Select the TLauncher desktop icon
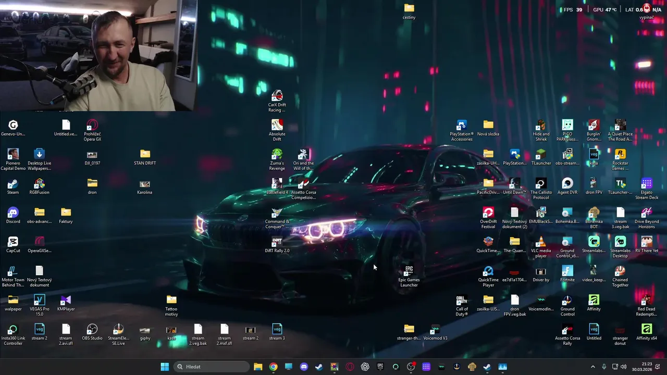667x375 pixels. click(x=541, y=158)
